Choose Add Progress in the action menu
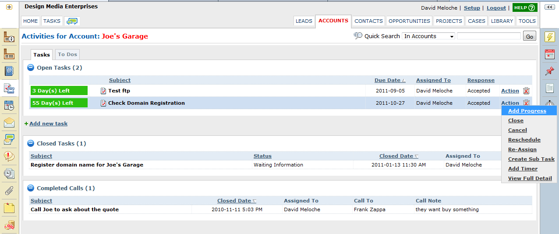The height and width of the screenshot is (234, 559). (527, 111)
